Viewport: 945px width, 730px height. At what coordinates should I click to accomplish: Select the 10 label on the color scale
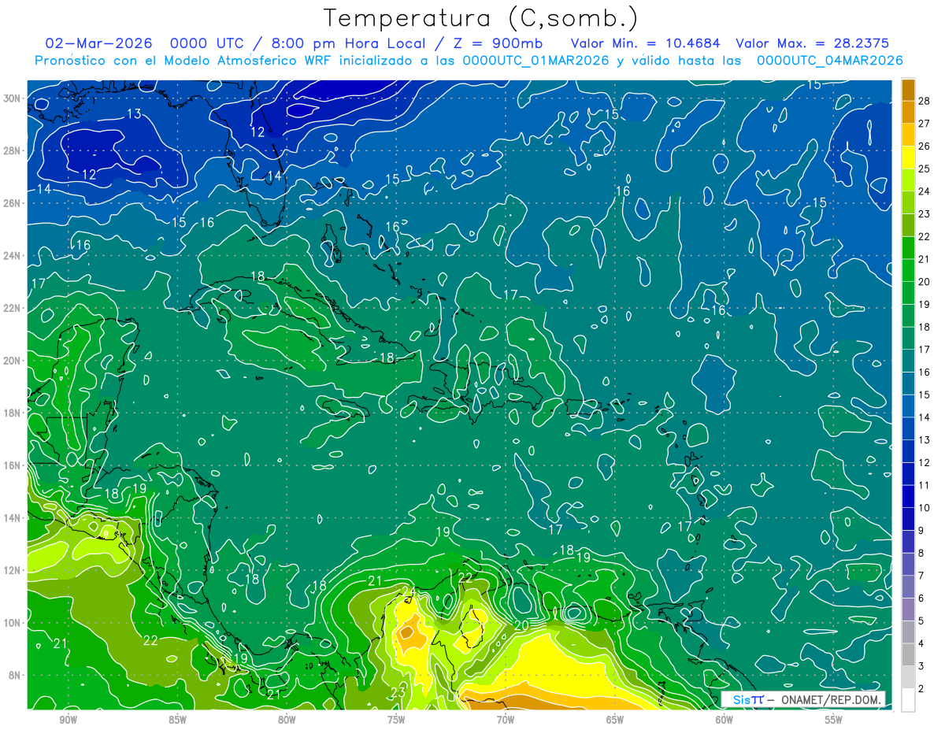[x=924, y=508]
